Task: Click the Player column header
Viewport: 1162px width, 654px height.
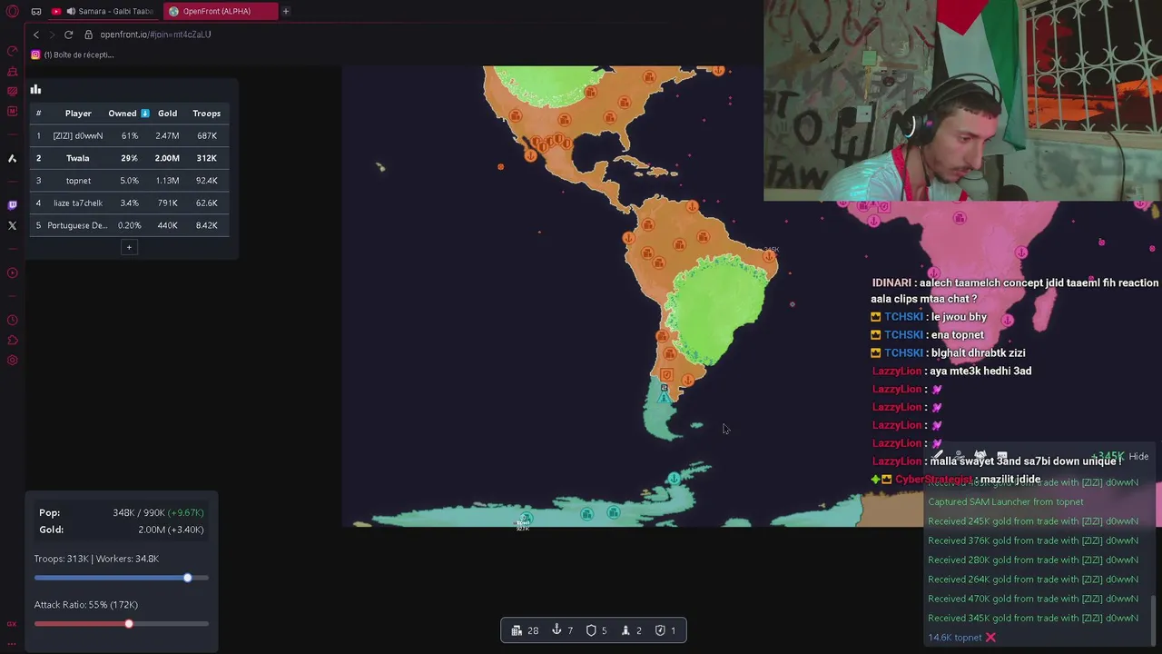Action: tap(78, 114)
